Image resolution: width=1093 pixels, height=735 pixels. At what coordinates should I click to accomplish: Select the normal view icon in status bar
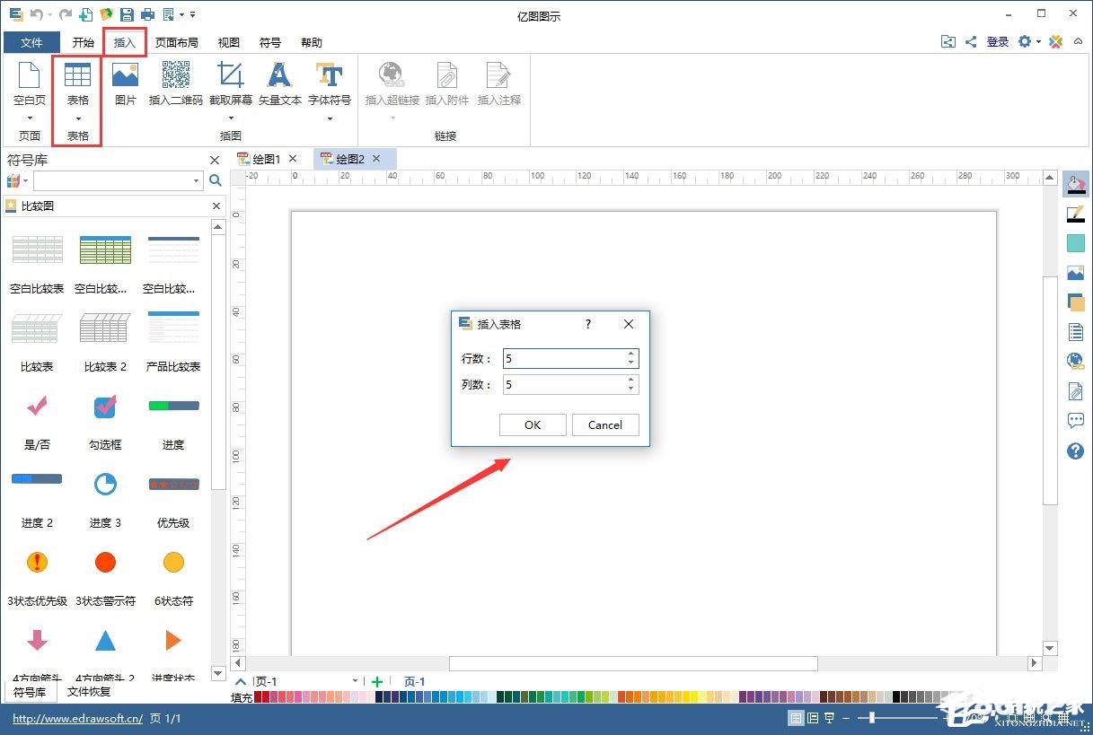(796, 718)
